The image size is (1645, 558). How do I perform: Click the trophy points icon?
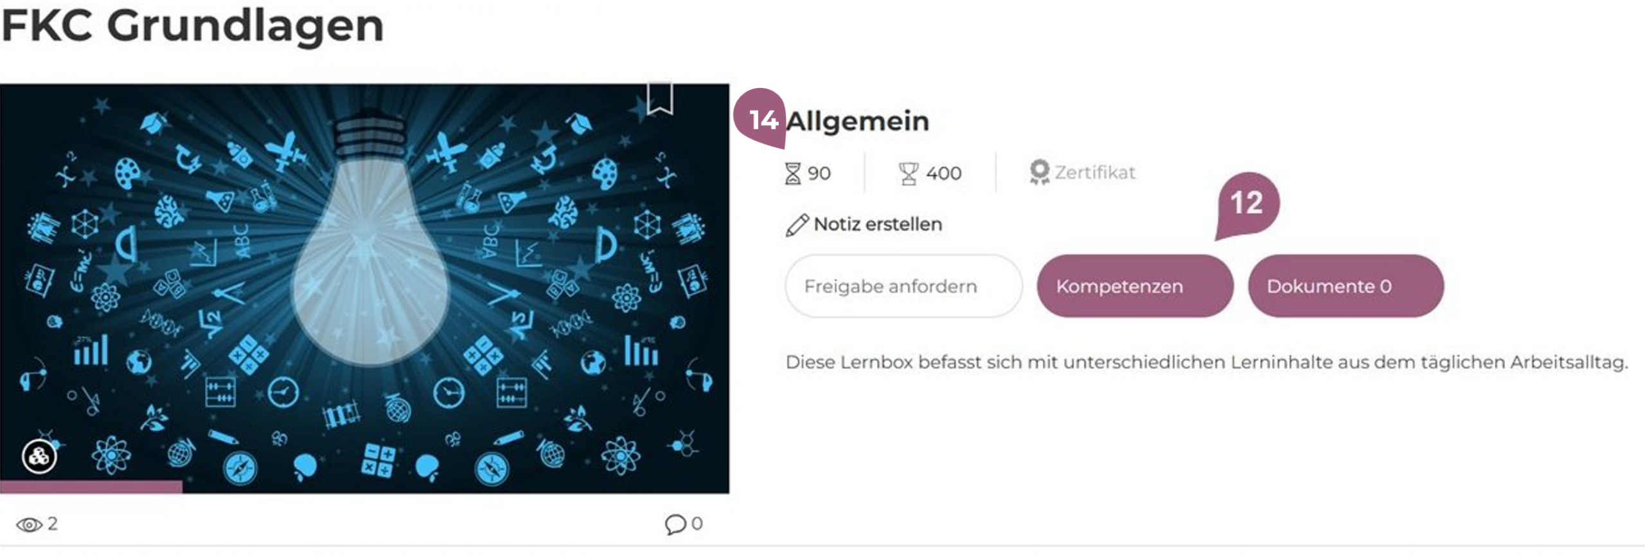(x=908, y=174)
